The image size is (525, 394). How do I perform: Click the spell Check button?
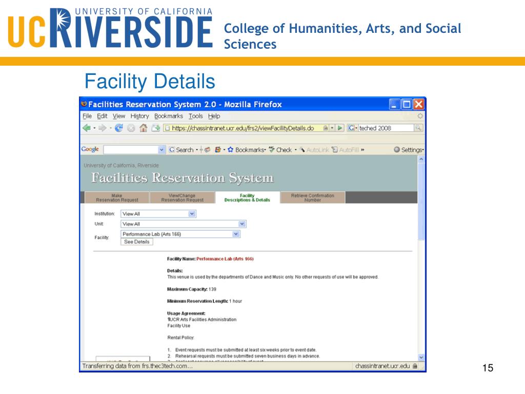pos(280,150)
